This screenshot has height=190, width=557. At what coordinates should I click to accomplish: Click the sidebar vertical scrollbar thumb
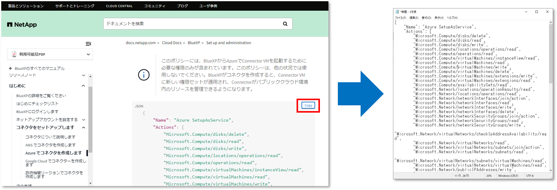point(90,119)
